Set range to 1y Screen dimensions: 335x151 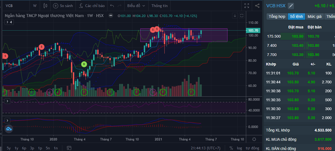(x=17, y=148)
